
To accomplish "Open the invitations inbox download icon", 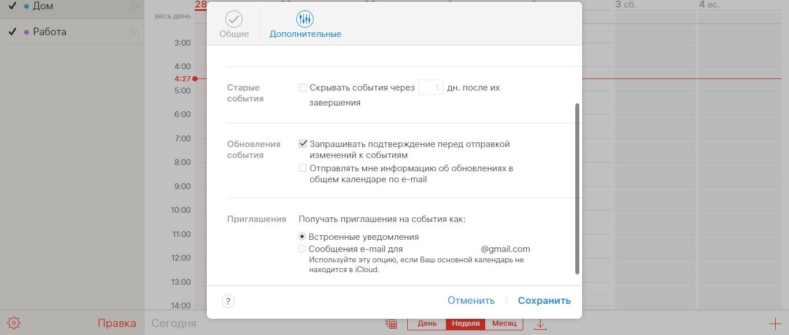I will [x=540, y=324].
